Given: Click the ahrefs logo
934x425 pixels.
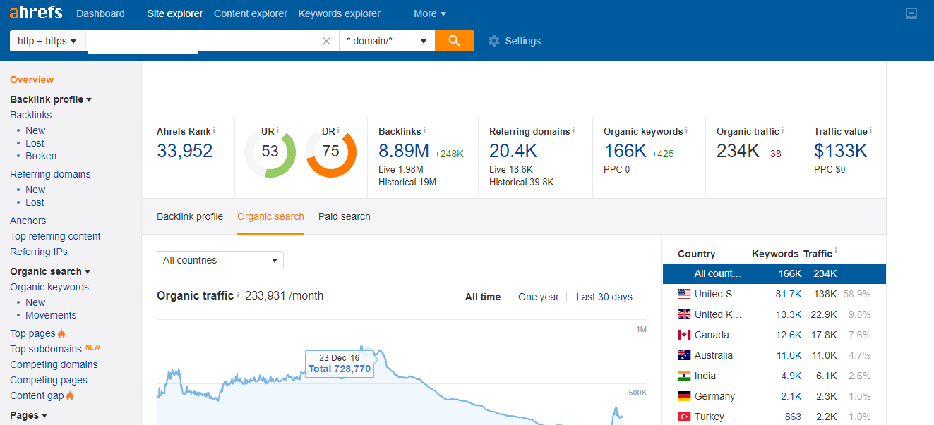Looking at the screenshot, I should 35,12.
